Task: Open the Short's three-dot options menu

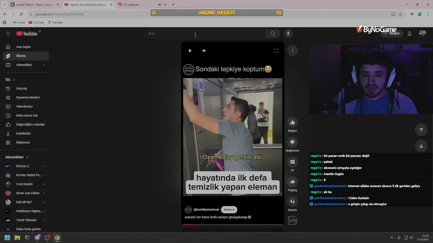Action: pyautogui.click(x=292, y=51)
